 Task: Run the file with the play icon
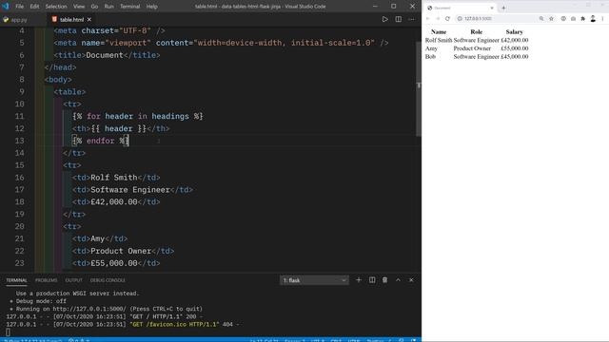tap(384, 19)
